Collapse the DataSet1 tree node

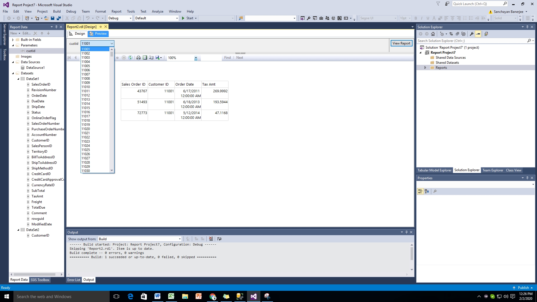(18, 79)
